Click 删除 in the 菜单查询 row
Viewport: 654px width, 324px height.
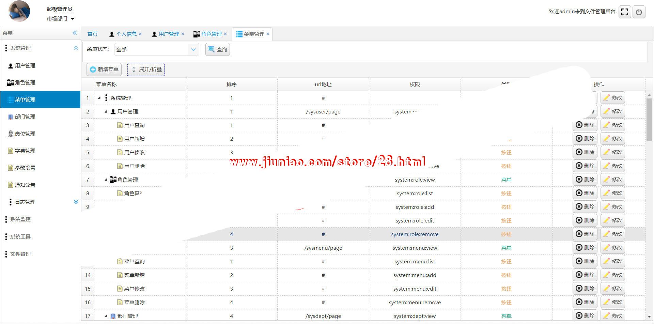[x=585, y=261]
